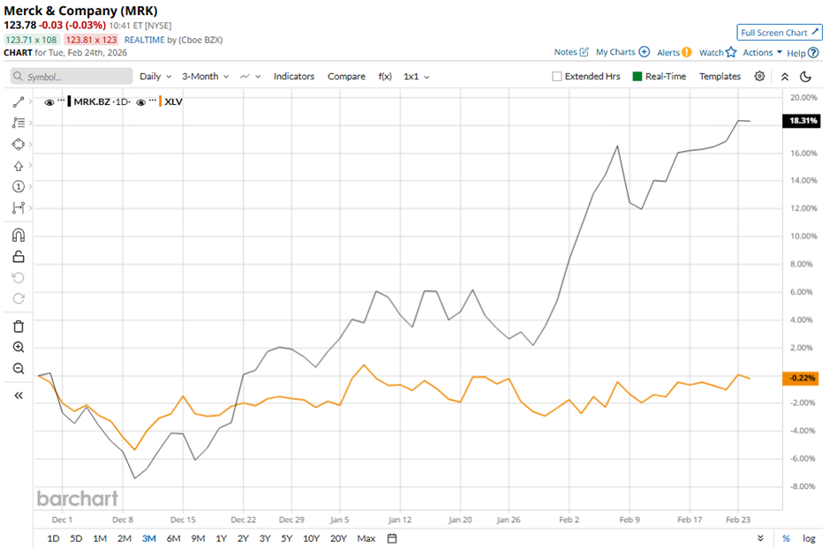This screenshot has height=548, width=830.
Task: Click the black MRK.BZ color swatch
Action: coord(69,101)
